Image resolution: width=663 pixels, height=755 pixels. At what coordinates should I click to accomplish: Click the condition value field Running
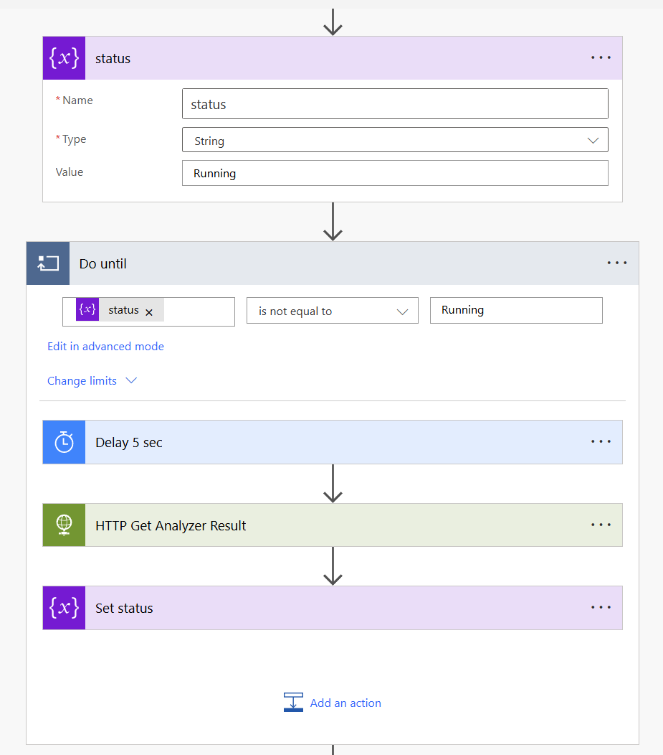(516, 310)
